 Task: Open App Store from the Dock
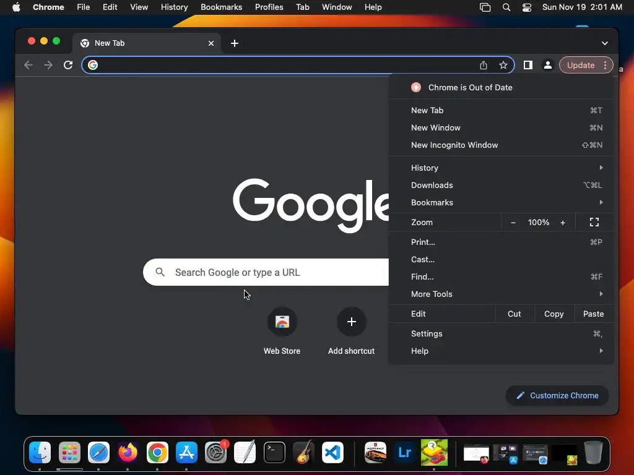186,452
